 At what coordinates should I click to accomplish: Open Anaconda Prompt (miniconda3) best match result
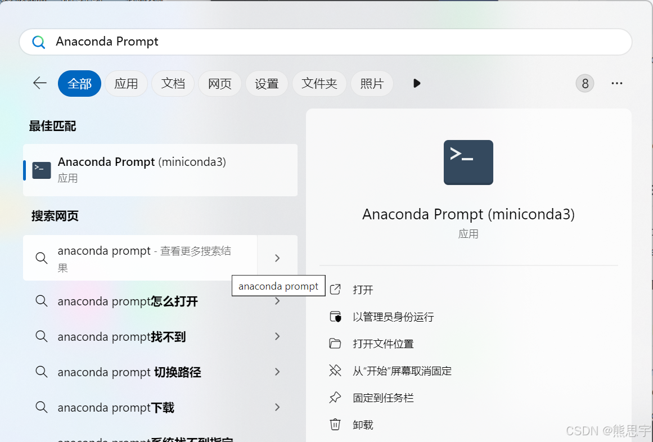160,170
